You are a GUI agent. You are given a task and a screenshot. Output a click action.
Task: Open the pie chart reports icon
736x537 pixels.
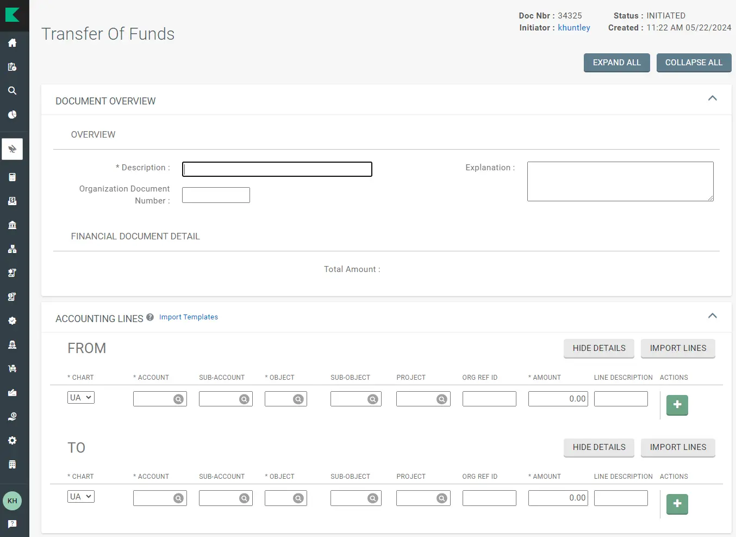(x=12, y=115)
